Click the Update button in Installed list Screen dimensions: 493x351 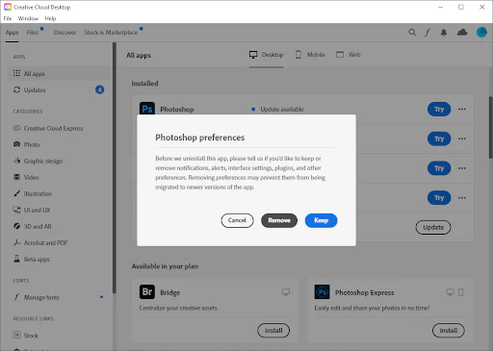(x=433, y=227)
